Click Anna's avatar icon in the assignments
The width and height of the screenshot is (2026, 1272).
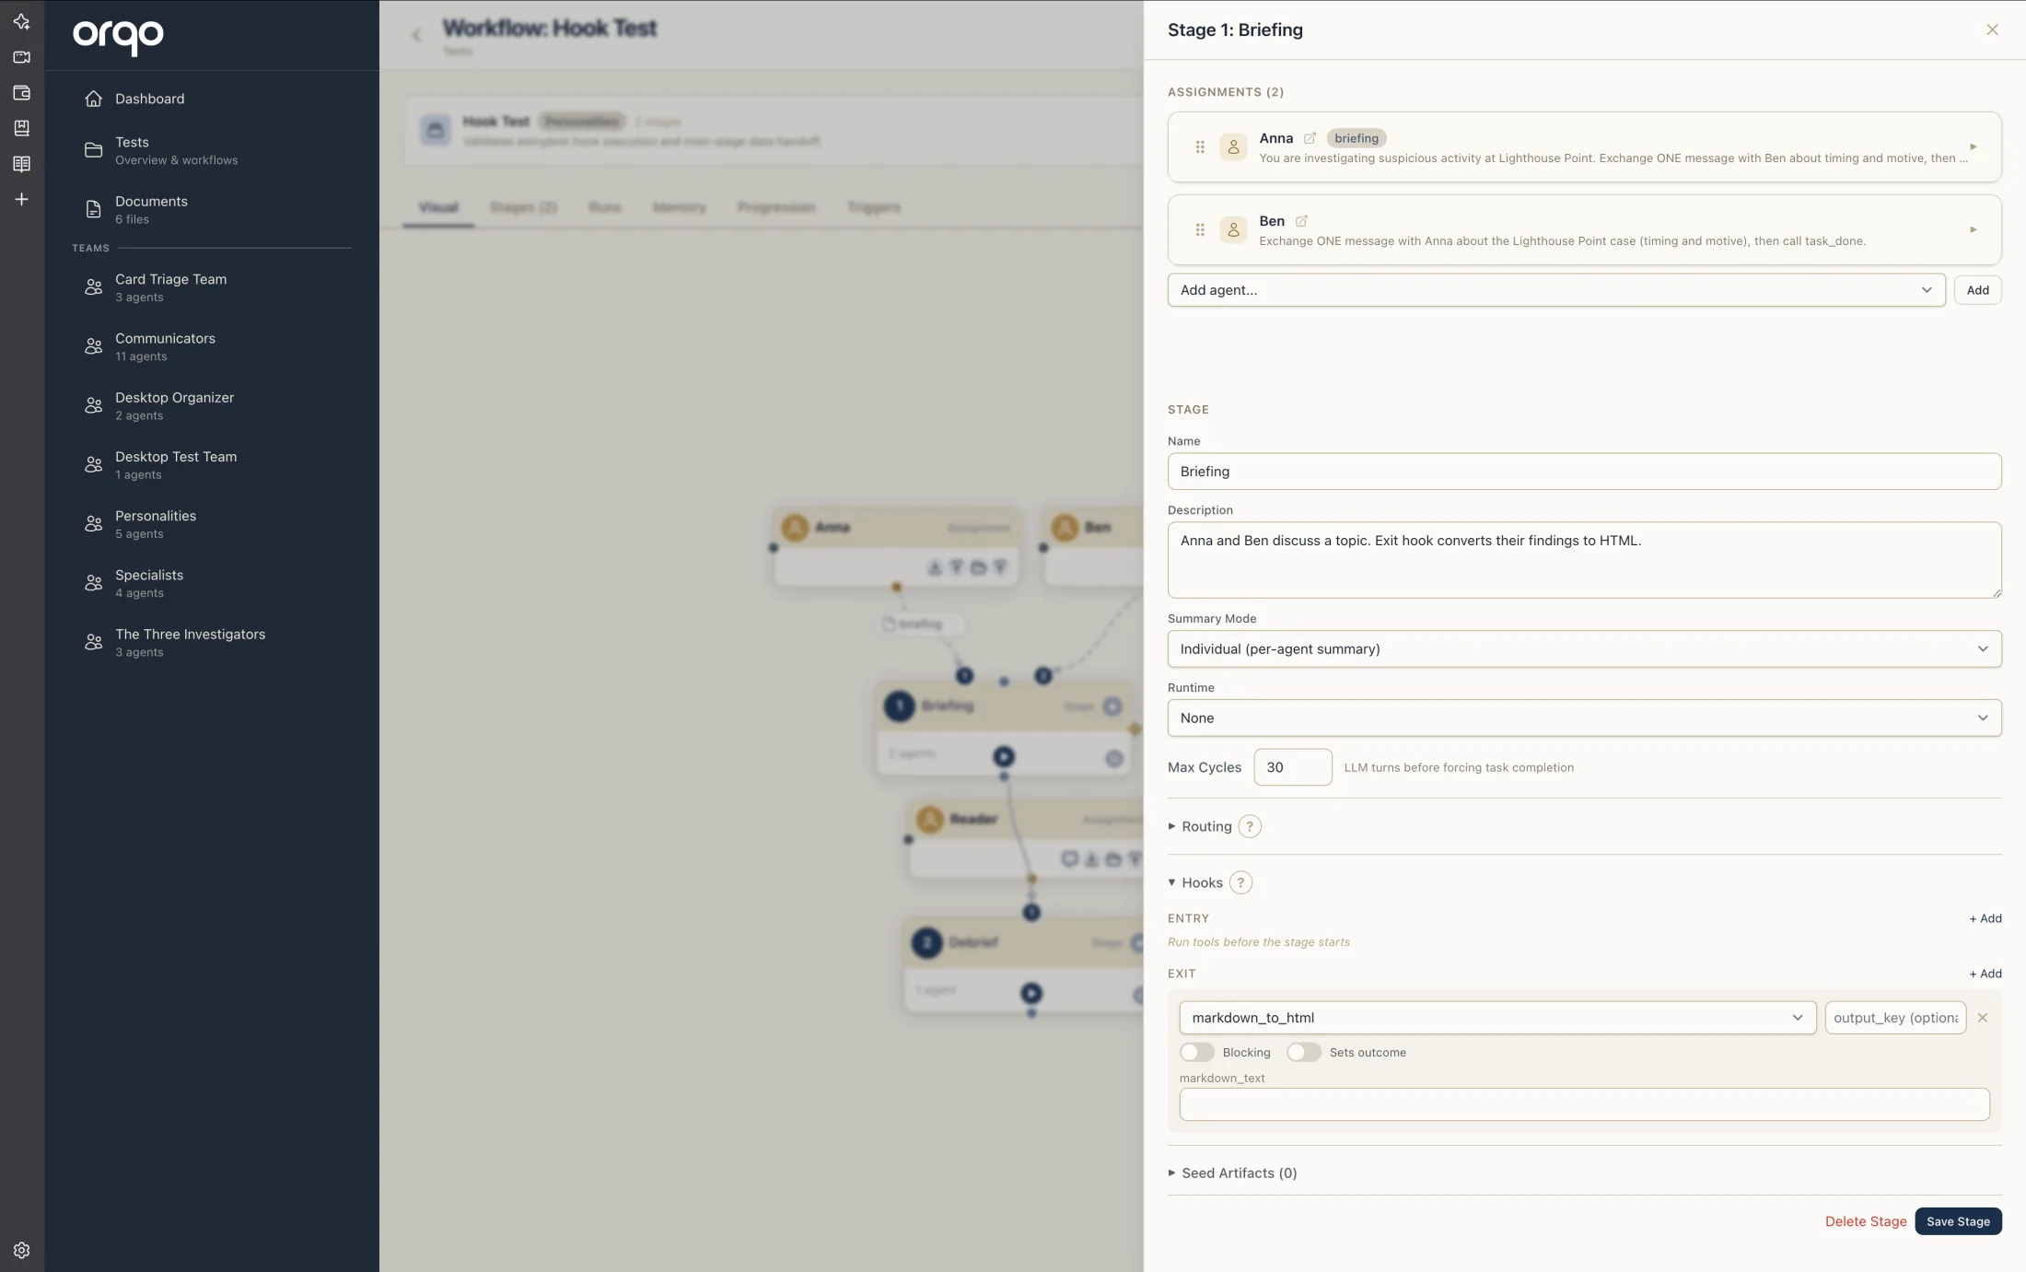1233,146
